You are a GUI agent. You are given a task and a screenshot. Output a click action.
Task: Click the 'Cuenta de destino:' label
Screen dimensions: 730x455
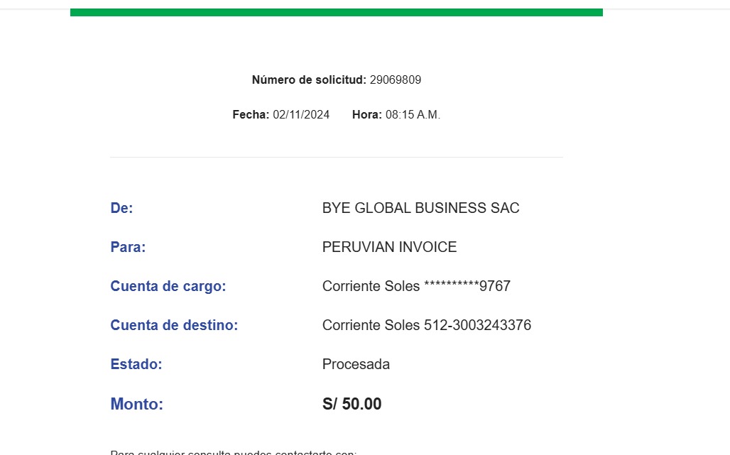coord(174,326)
